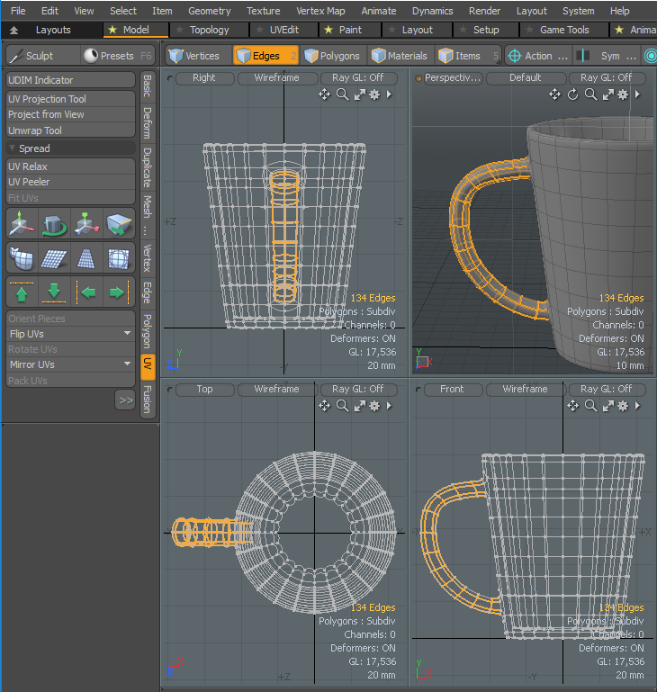Click the rotate view icon in Perspective viewport
Image resolution: width=657 pixels, height=692 pixels.
(573, 94)
